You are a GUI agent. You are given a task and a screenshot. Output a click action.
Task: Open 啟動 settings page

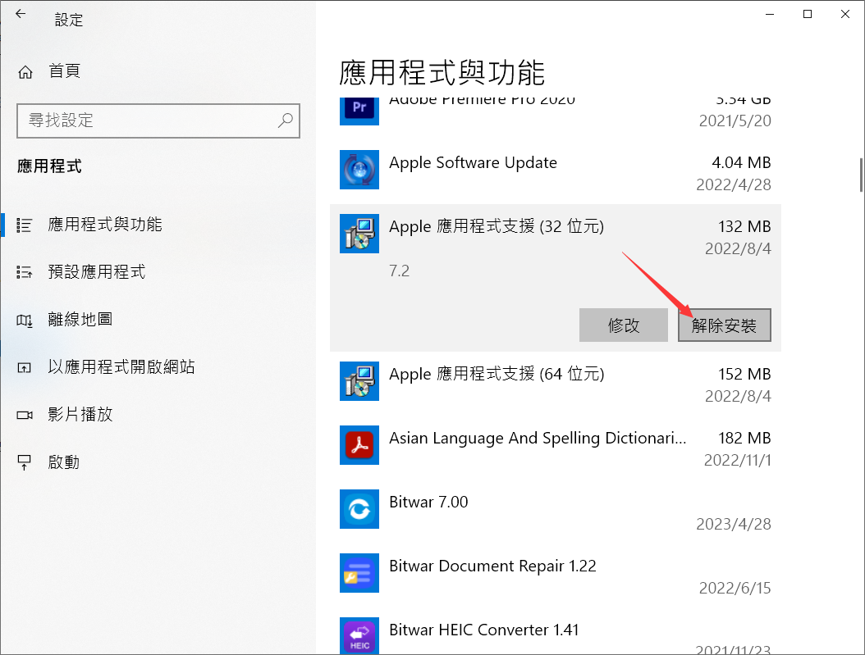pos(64,462)
